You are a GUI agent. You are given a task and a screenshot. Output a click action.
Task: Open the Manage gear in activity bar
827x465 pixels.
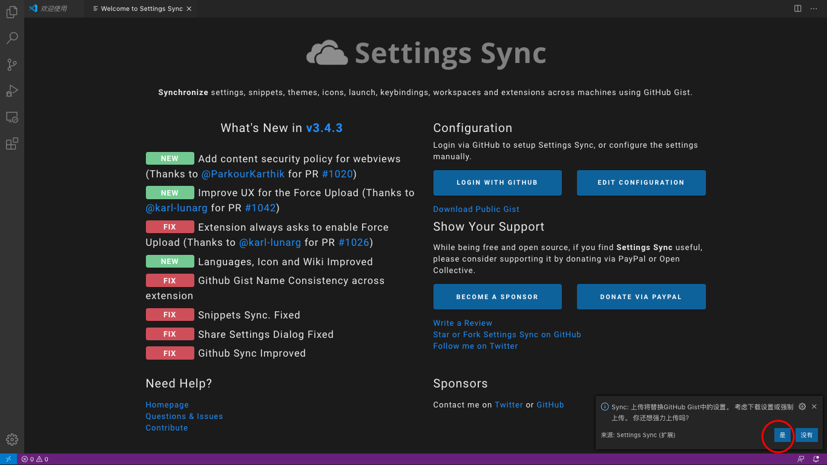click(12, 440)
